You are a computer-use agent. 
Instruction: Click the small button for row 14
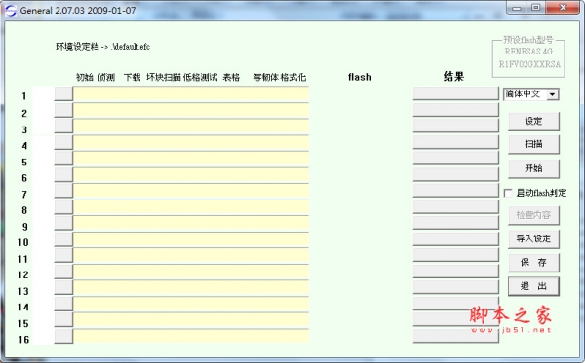63,304
